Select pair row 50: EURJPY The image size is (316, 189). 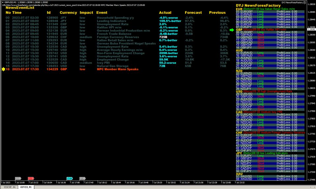click(270, 156)
